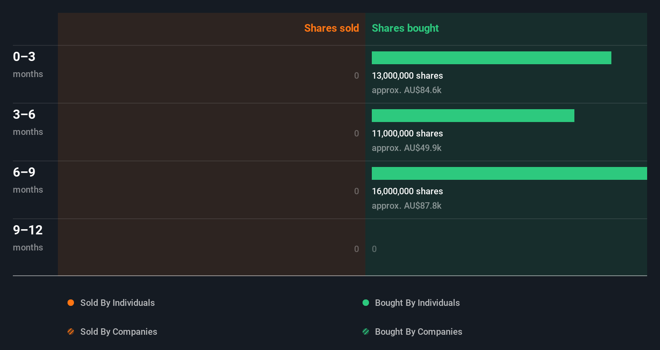The image size is (660, 350).
Task: Click the striped Sold By Companies legend icon
Action: [71, 332]
